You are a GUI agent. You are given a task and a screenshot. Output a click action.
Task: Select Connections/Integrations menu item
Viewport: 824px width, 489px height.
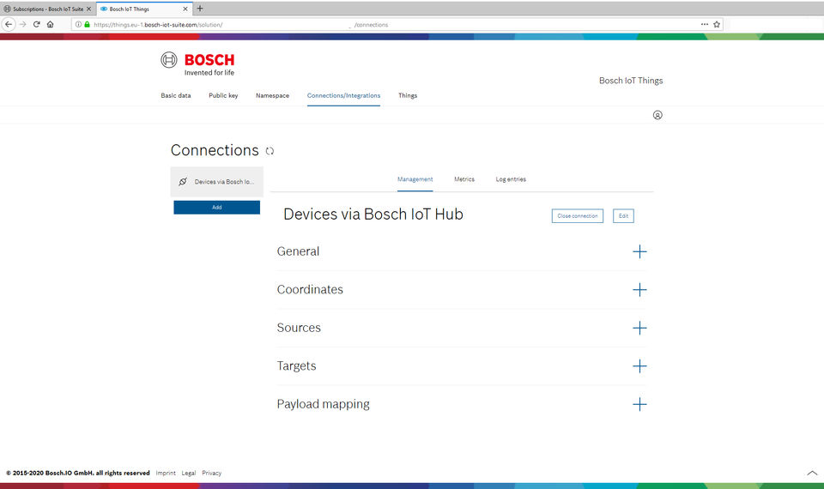click(x=343, y=95)
